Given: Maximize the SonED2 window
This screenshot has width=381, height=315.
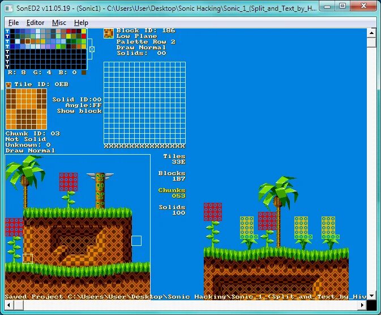Looking at the screenshot, I should [x=343, y=6].
